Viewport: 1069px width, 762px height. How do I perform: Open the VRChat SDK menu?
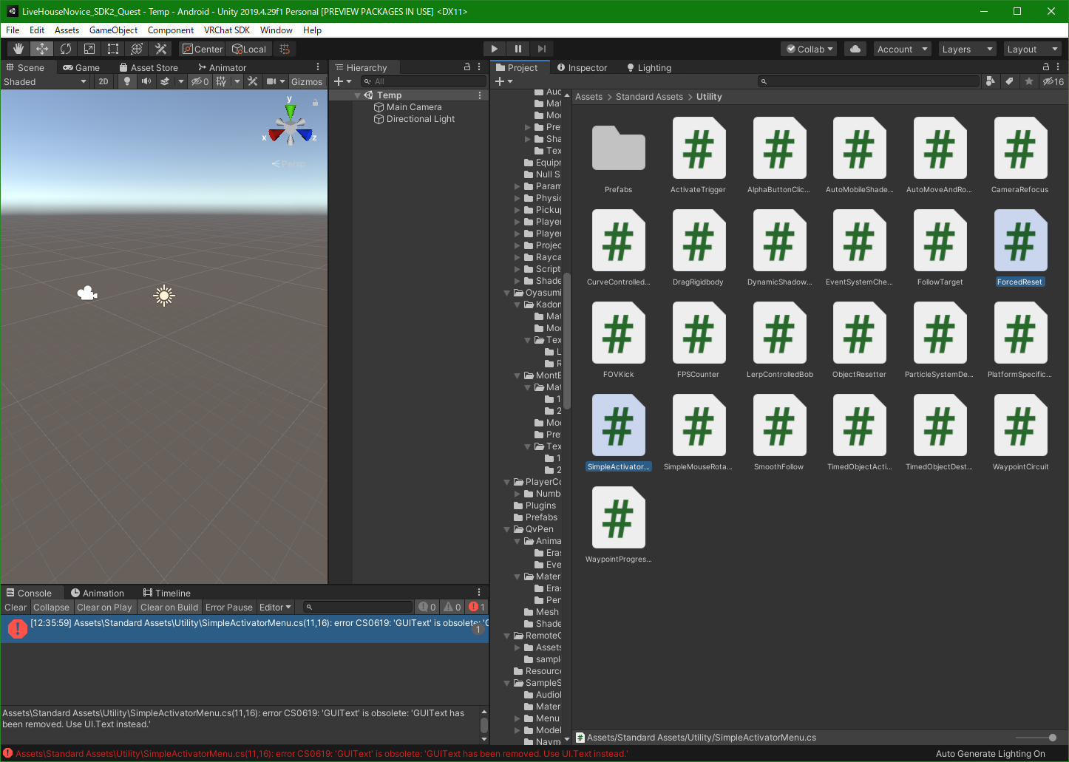(227, 30)
